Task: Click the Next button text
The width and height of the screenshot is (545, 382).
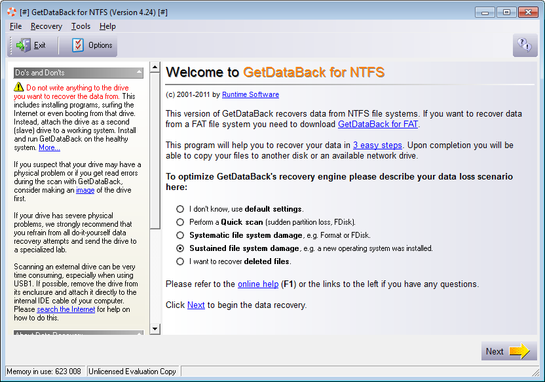Action: click(x=495, y=351)
